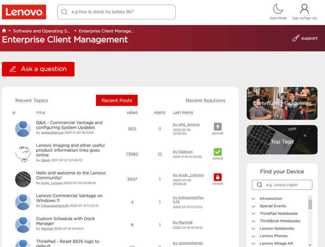Open the last-post by Andy_Lenovo link
325x247 pixels.
pyautogui.click(x=188, y=175)
